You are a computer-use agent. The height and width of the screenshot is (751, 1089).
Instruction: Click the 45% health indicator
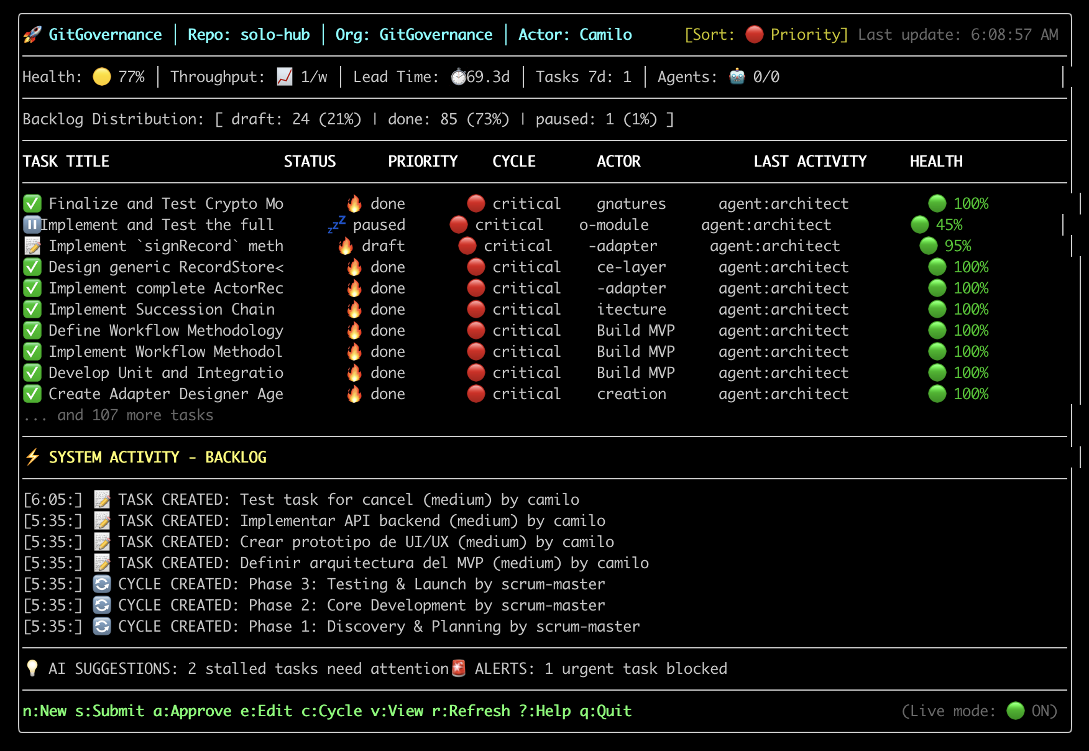(937, 225)
